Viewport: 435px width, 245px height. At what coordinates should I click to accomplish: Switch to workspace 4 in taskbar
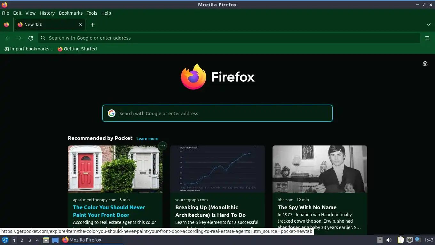tap(37, 240)
